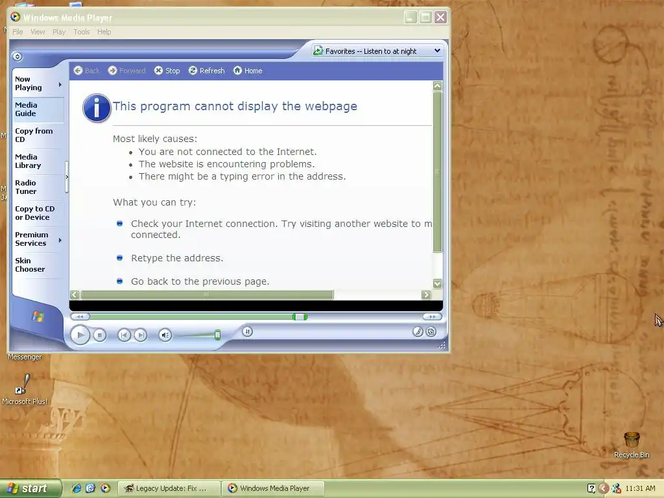Screen dimensions: 664x498
Task: Open the Start menu
Action: 30,488
